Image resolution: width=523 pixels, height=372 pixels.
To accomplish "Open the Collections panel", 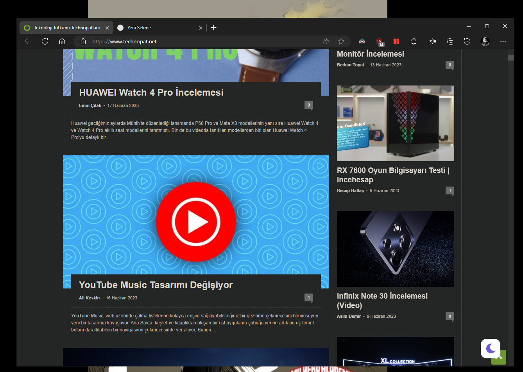I will tap(450, 41).
